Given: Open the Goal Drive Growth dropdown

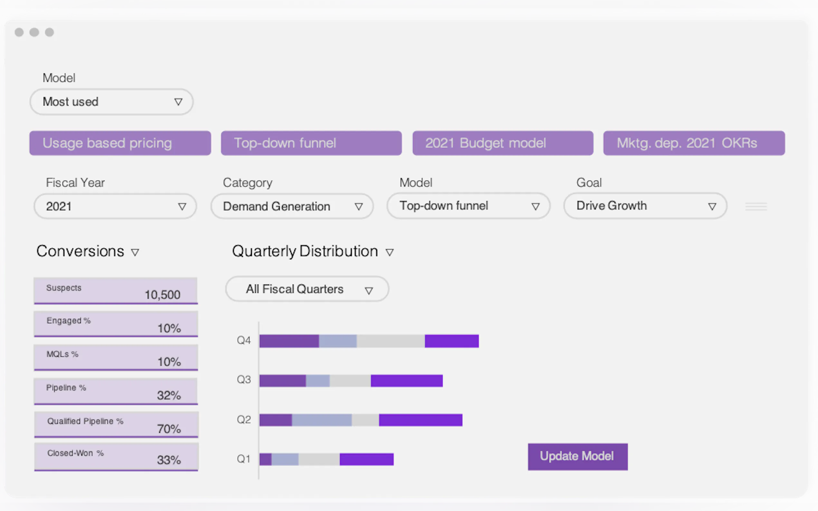Looking at the screenshot, I should click(x=645, y=206).
